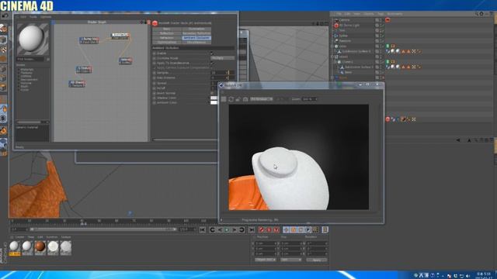Toggle the enable checkmark on Random row
The width and height of the screenshot is (497, 279).
(x=382, y=41)
